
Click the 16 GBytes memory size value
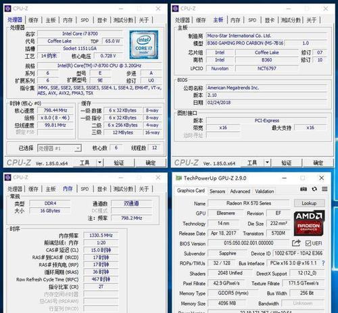click(50, 211)
